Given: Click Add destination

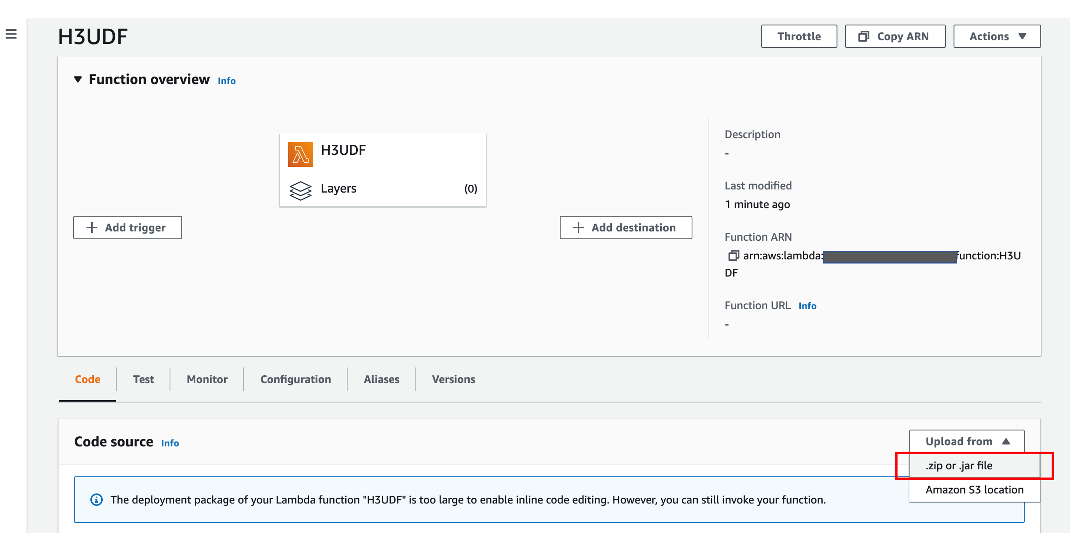Looking at the screenshot, I should coord(626,227).
